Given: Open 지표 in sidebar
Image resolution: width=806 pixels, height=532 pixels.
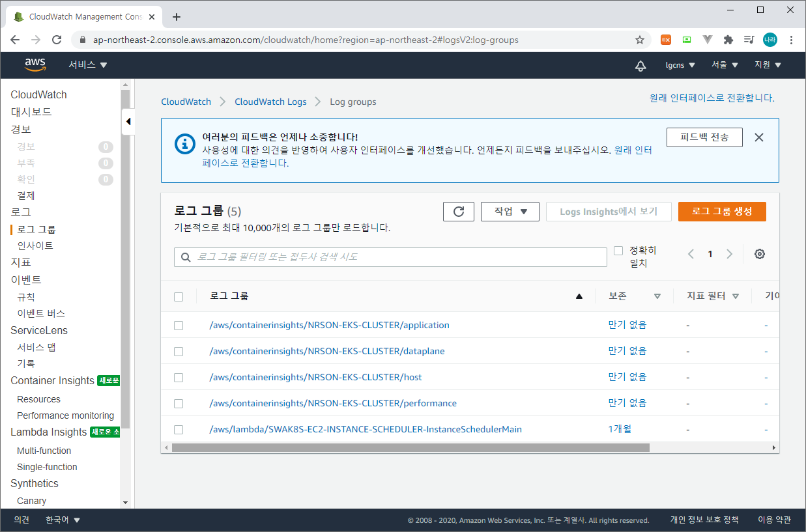Looking at the screenshot, I should tap(21, 262).
